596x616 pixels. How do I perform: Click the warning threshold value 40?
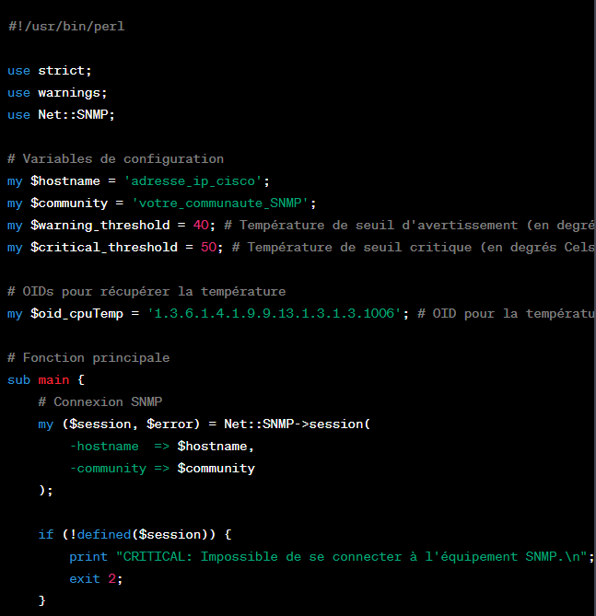tap(201, 225)
